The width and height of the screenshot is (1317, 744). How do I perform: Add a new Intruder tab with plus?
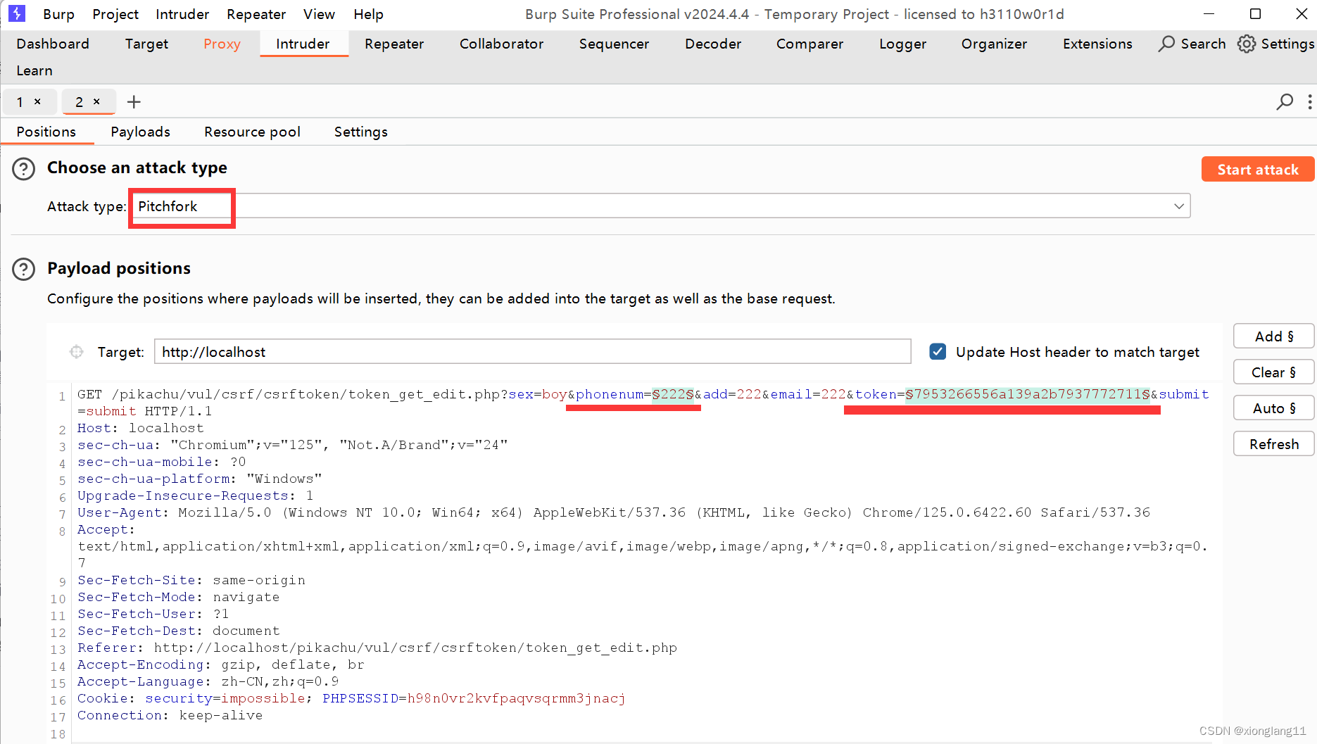[134, 102]
